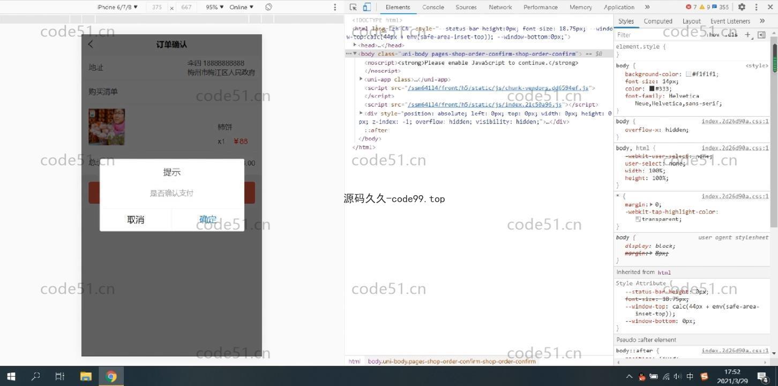Open the Layout tab

click(692, 21)
